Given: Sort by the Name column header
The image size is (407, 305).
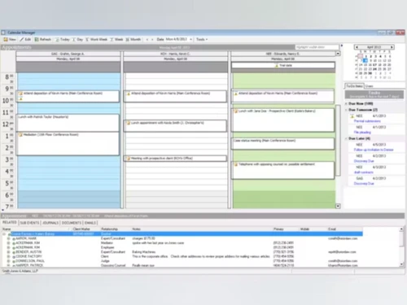Looking at the screenshot, I should 37,229.
